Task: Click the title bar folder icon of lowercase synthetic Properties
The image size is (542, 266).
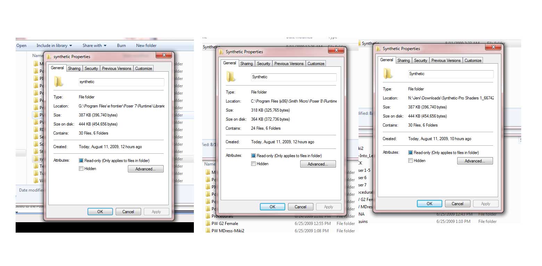Action: point(49,57)
